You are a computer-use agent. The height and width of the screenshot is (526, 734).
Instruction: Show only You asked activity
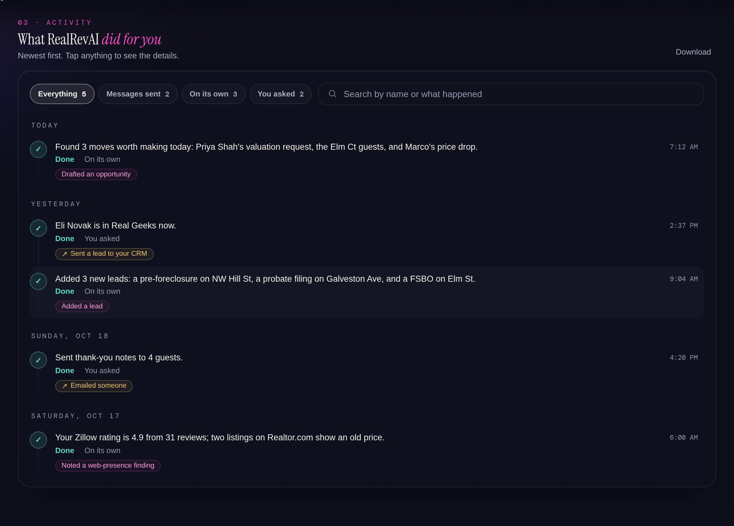point(281,94)
